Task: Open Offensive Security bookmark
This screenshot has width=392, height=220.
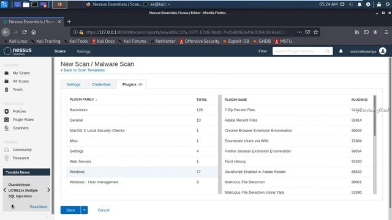Action: pos(199,41)
